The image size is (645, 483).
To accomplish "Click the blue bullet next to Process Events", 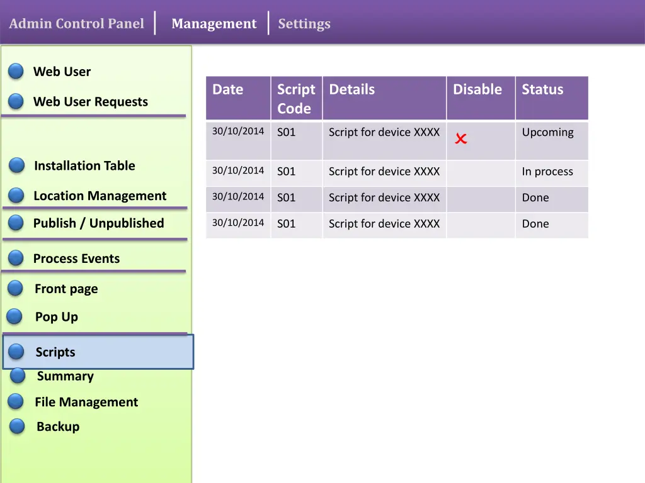I will 16,258.
